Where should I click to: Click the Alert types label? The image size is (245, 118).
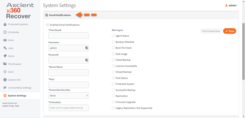tap(118, 30)
